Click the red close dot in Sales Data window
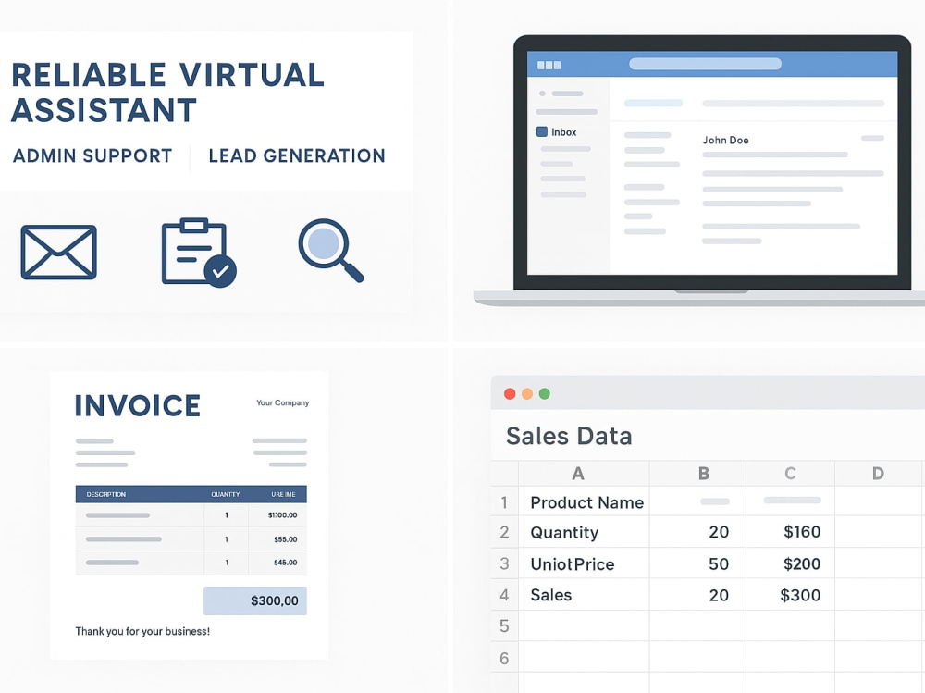The image size is (925, 693). coord(510,394)
